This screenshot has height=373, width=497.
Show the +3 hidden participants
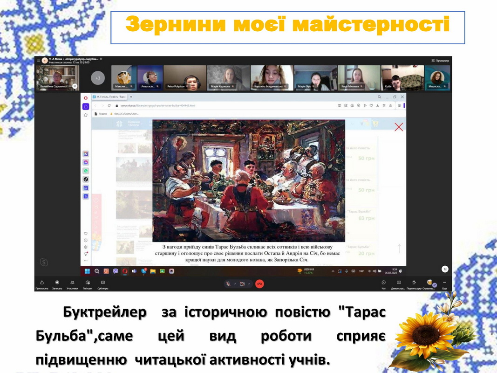coord(98,78)
